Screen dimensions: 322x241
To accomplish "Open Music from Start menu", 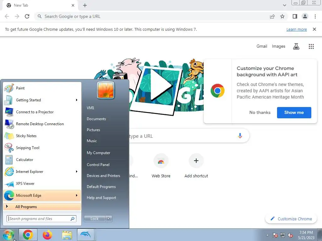I will 92,141.
